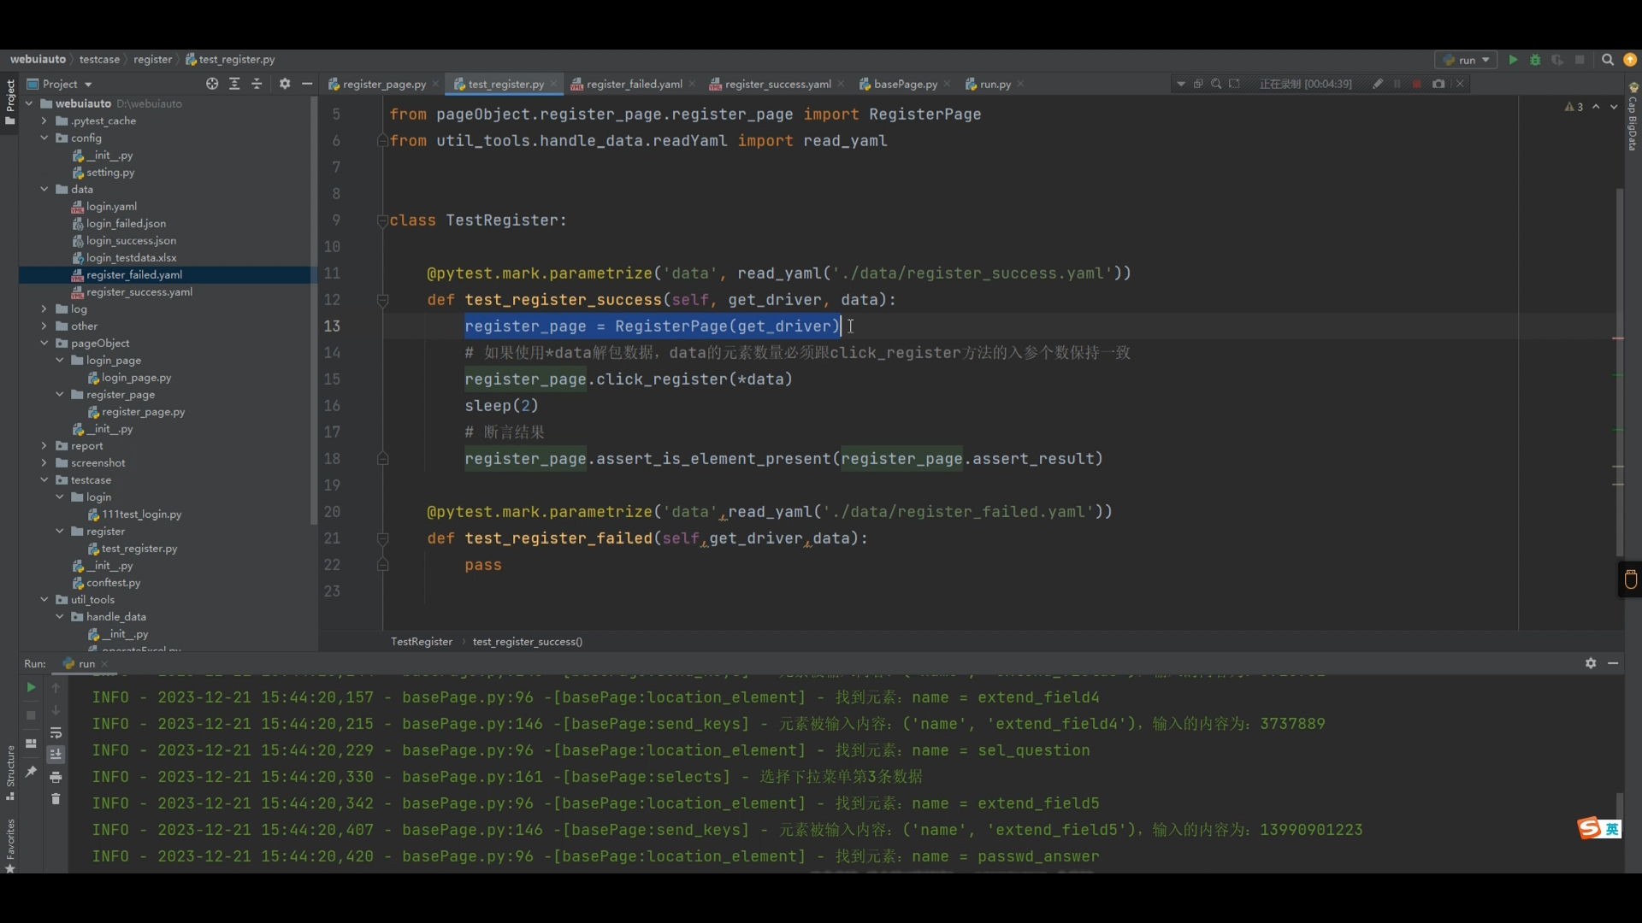
Task: Collapse the util_tools folder
Action: 44,599
